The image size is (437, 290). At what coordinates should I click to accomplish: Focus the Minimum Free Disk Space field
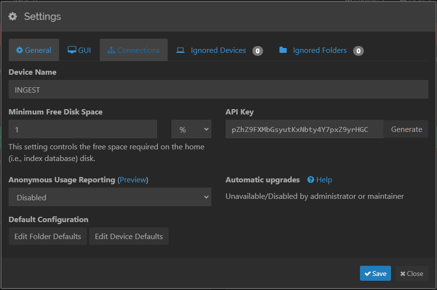pyautogui.click(x=83, y=129)
